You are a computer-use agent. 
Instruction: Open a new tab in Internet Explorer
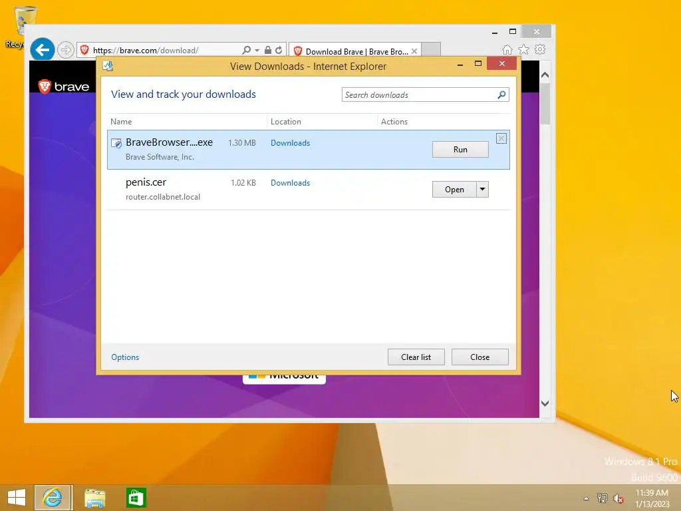tap(431, 50)
